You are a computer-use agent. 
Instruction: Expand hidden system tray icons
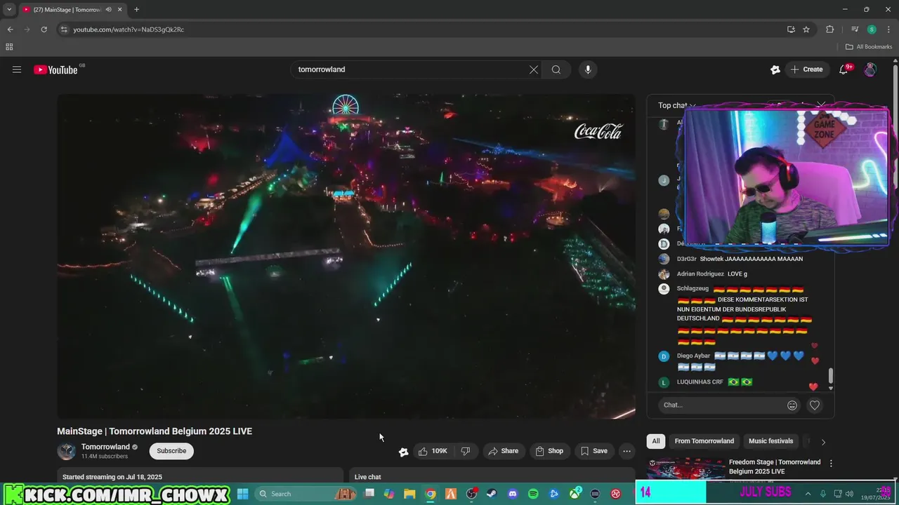[808, 494]
